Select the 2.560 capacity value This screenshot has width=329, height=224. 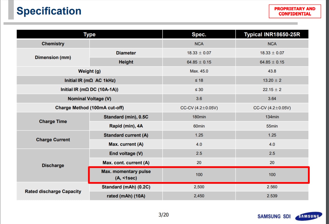(272, 187)
